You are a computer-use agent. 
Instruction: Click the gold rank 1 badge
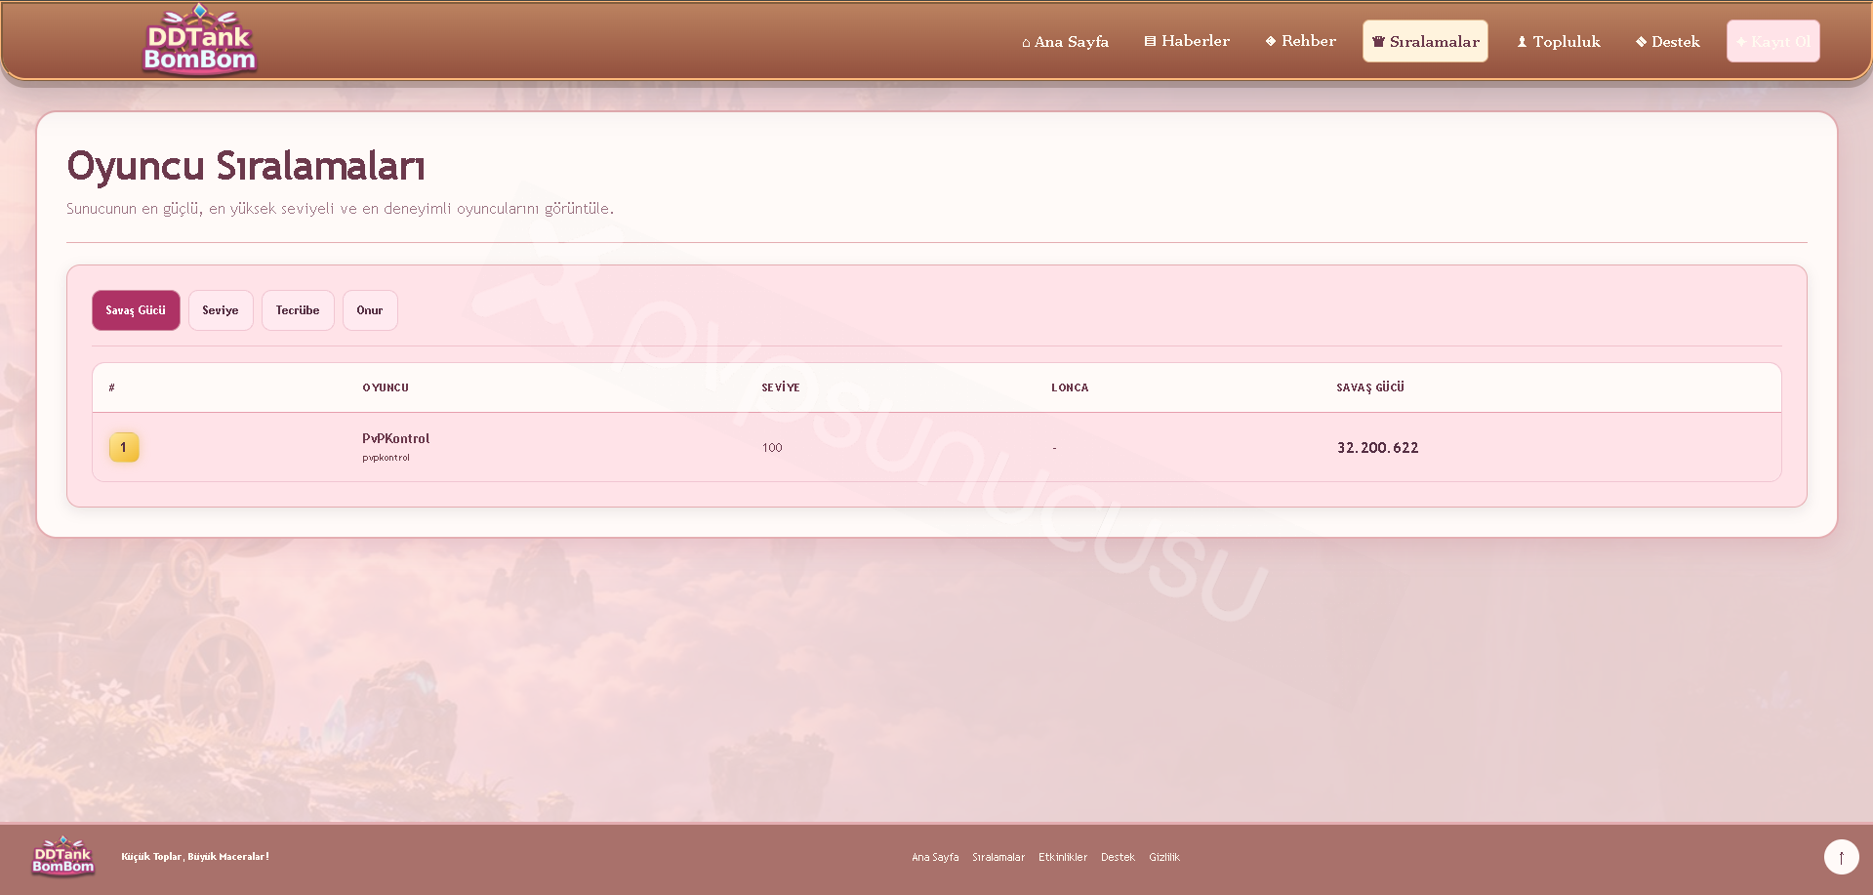tap(124, 447)
